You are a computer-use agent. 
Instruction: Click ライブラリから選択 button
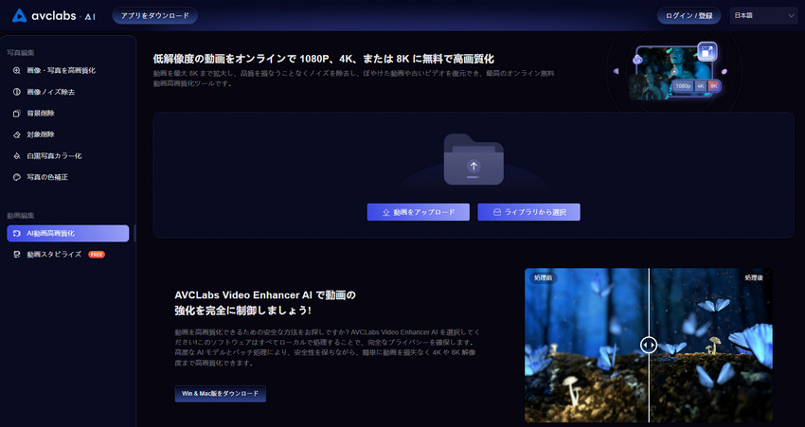coord(528,212)
